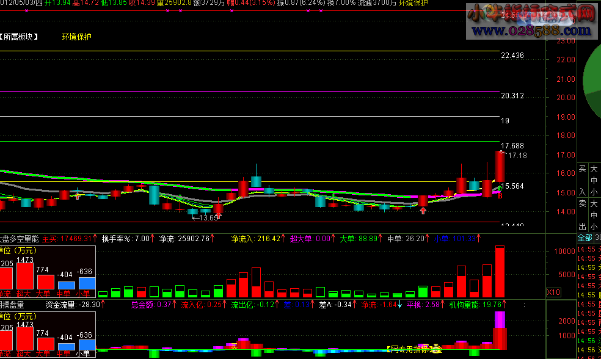Click the 卖出 label in side panel
This screenshot has height=359, width=601.
(x=582, y=216)
